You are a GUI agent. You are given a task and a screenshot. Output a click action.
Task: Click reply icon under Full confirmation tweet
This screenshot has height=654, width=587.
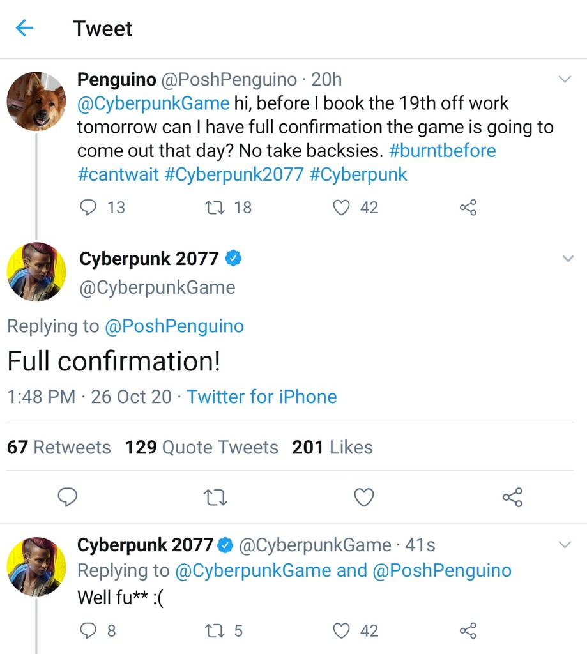coord(68,497)
